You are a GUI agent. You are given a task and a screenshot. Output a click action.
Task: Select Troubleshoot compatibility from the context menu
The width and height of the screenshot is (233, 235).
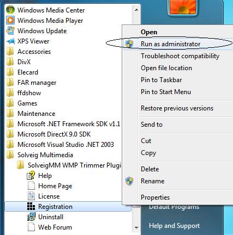[180, 56]
